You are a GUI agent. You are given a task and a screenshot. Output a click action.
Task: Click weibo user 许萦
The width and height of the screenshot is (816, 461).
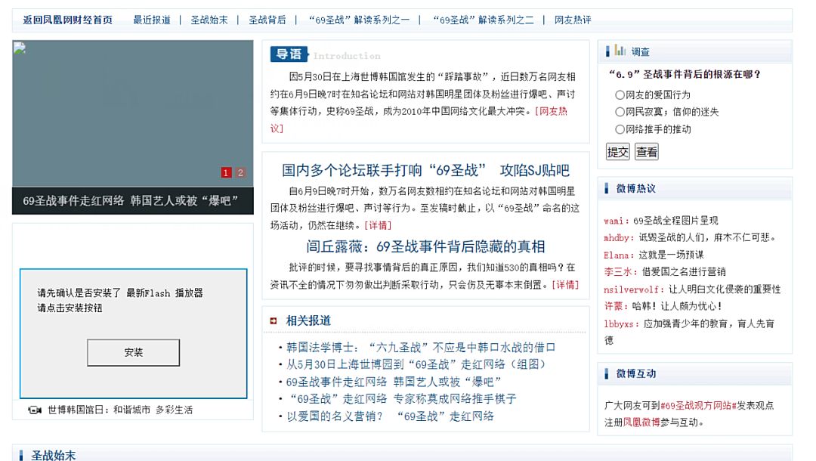point(614,306)
